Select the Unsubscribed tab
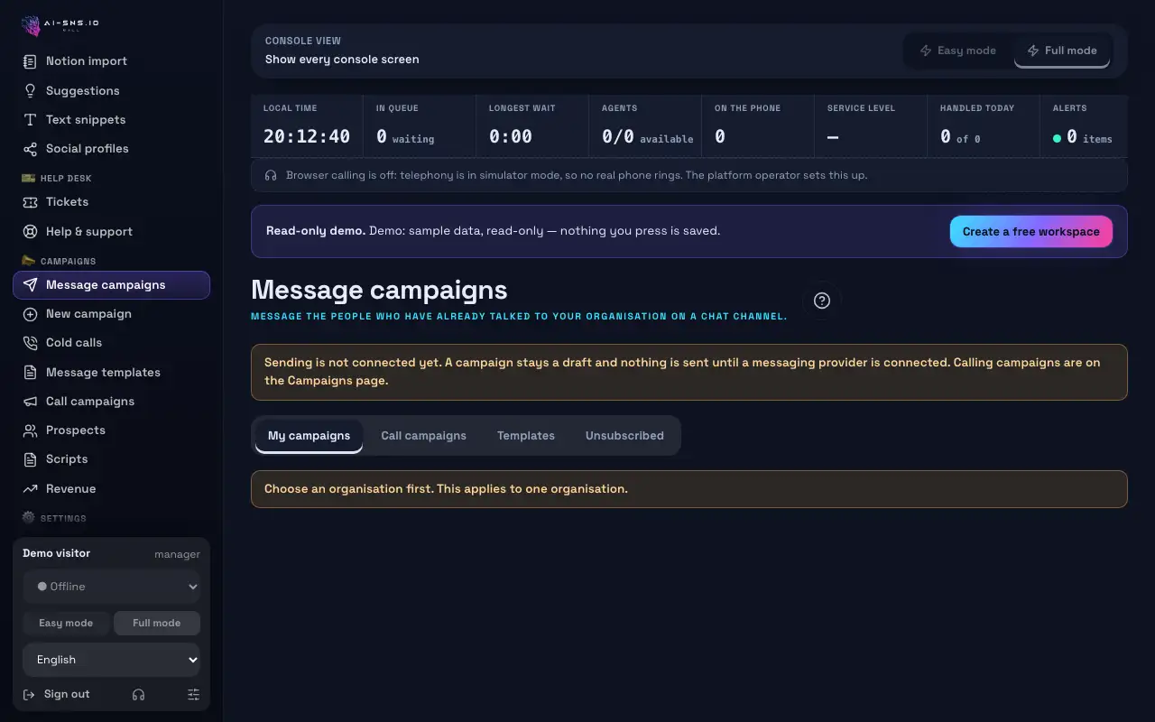Image resolution: width=1155 pixels, height=722 pixels. point(624,435)
